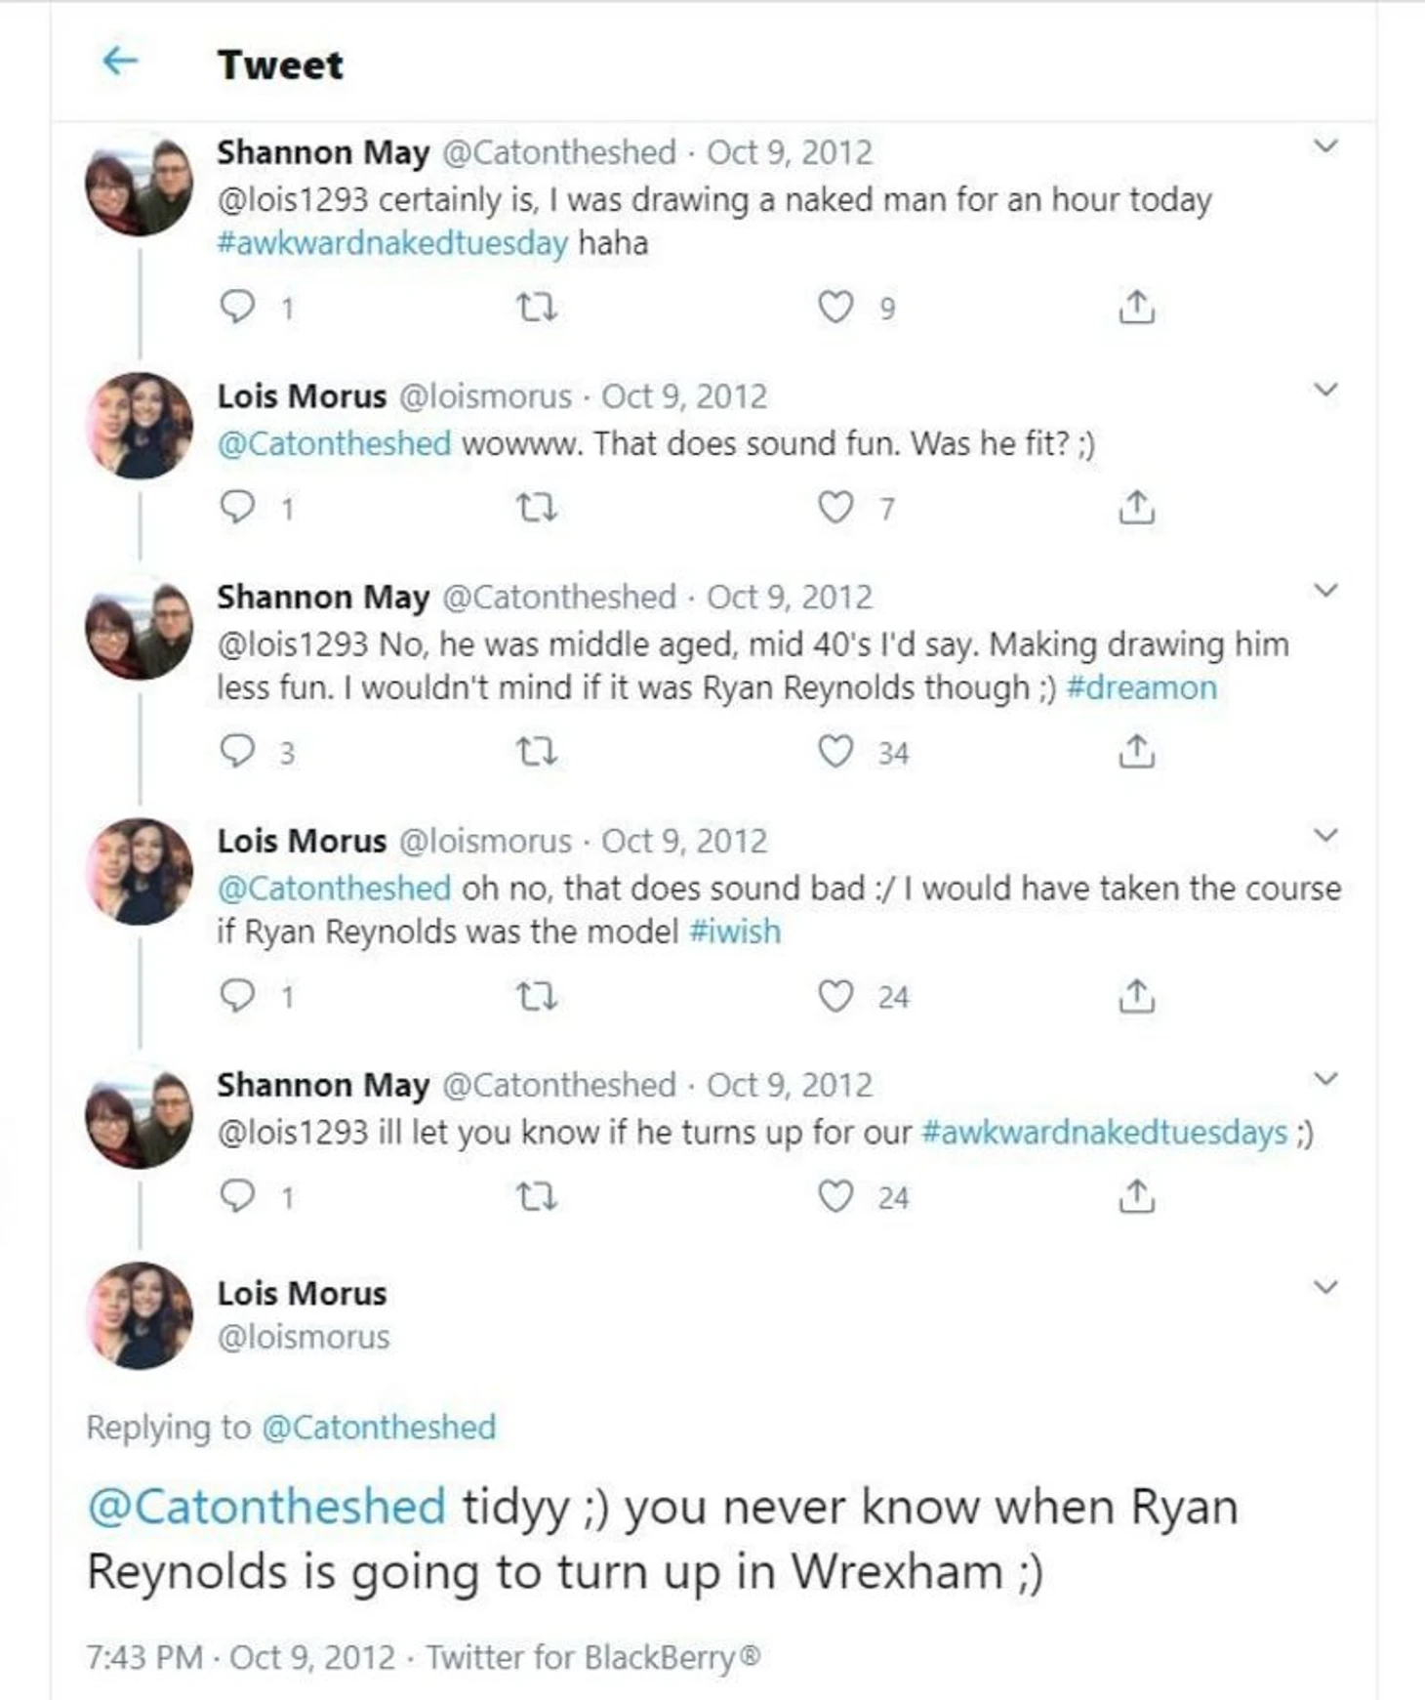Share Lois's #iwish tweet
The height and width of the screenshot is (1700, 1425).
coord(1136,997)
